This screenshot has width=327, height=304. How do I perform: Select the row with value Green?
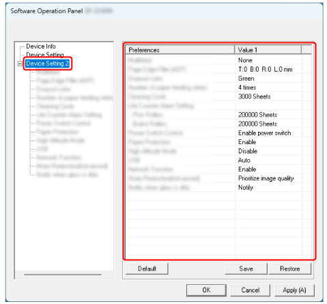[x=218, y=79]
